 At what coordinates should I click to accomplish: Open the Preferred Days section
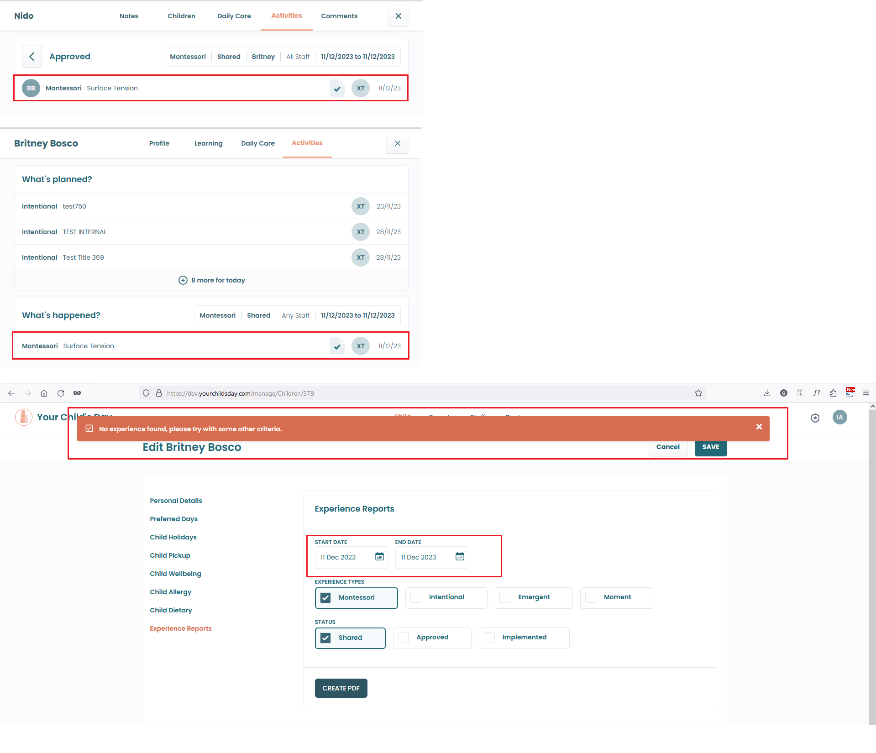point(173,519)
